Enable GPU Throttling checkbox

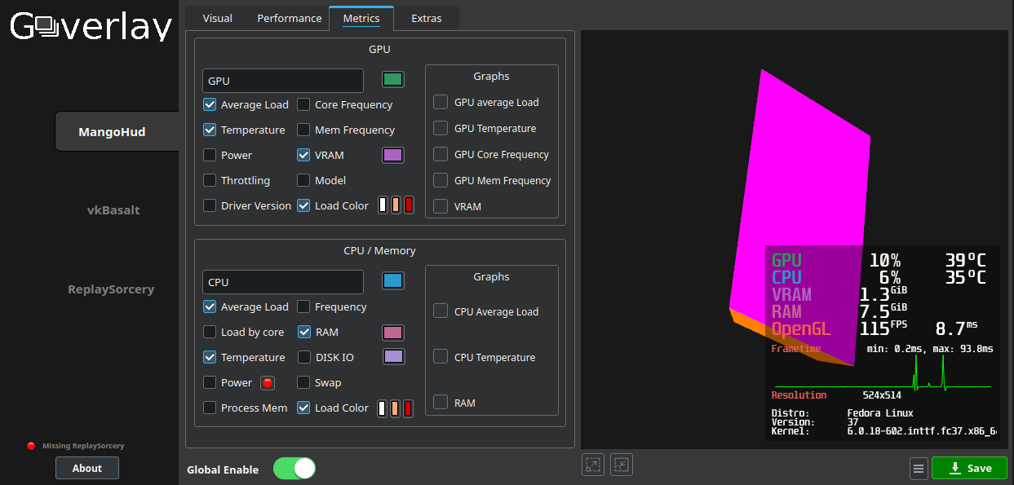(x=210, y=180)
